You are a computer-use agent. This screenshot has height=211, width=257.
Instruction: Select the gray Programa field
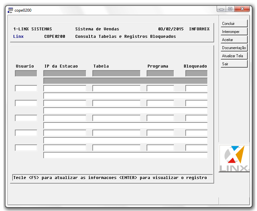160,73
